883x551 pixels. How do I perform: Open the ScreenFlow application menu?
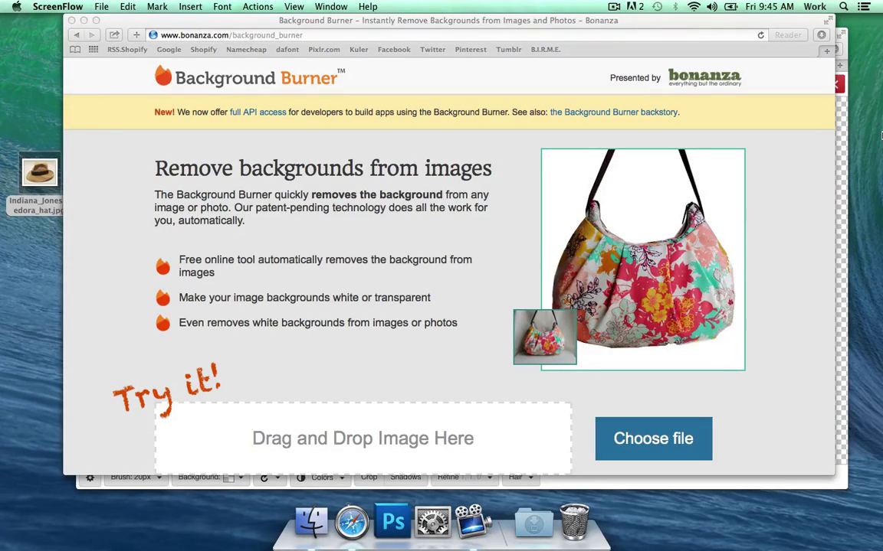[x=57, y=7]
